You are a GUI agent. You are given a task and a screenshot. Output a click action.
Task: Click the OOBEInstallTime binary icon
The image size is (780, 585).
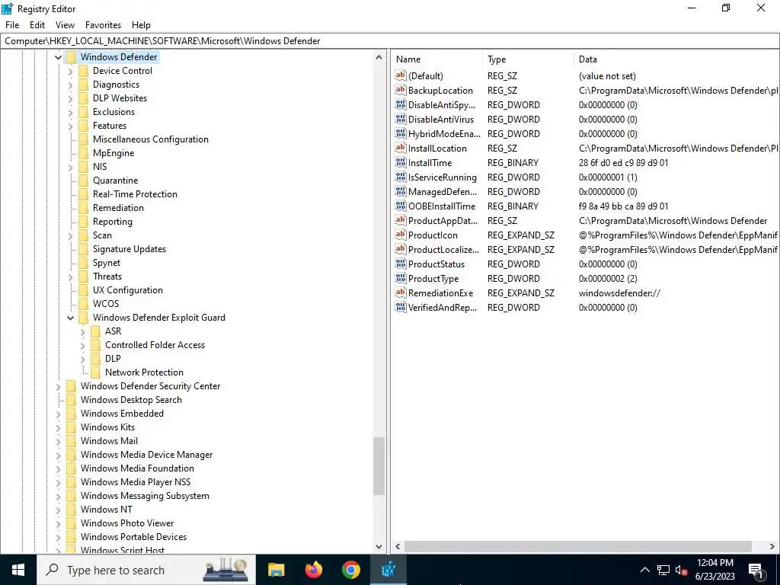pyautogui.click(x=401, y=206)
